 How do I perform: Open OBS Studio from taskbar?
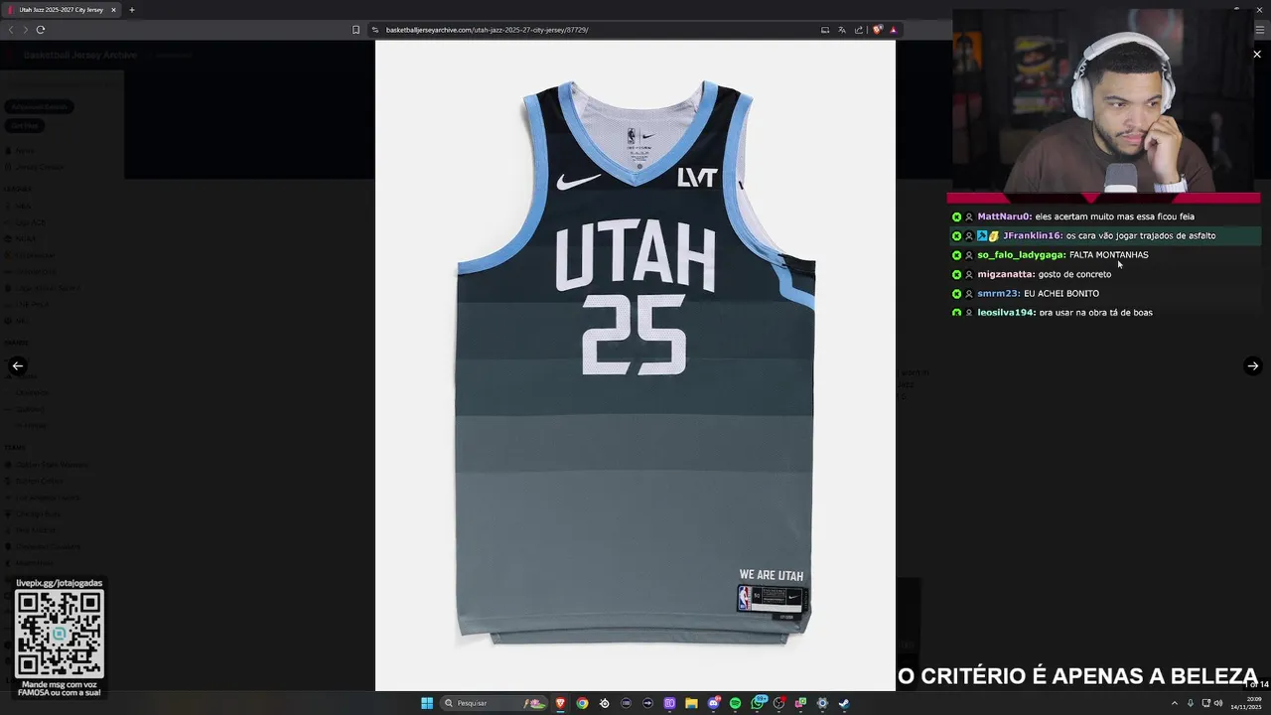click(778, 703)
